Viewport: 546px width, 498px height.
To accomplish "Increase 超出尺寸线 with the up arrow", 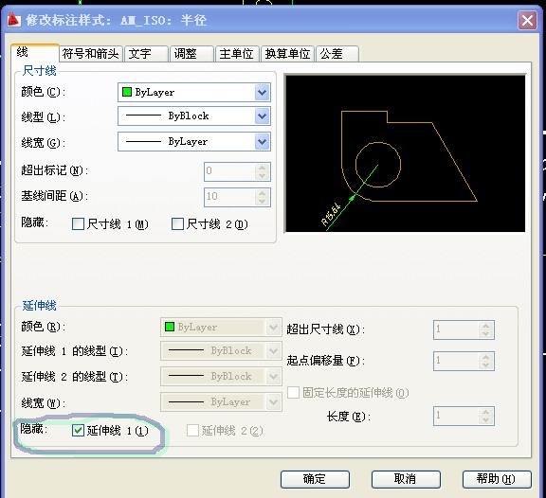I will coord(485,326).
